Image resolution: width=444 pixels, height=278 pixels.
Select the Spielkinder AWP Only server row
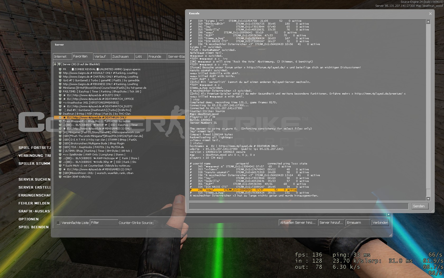(x=119, y=154)
